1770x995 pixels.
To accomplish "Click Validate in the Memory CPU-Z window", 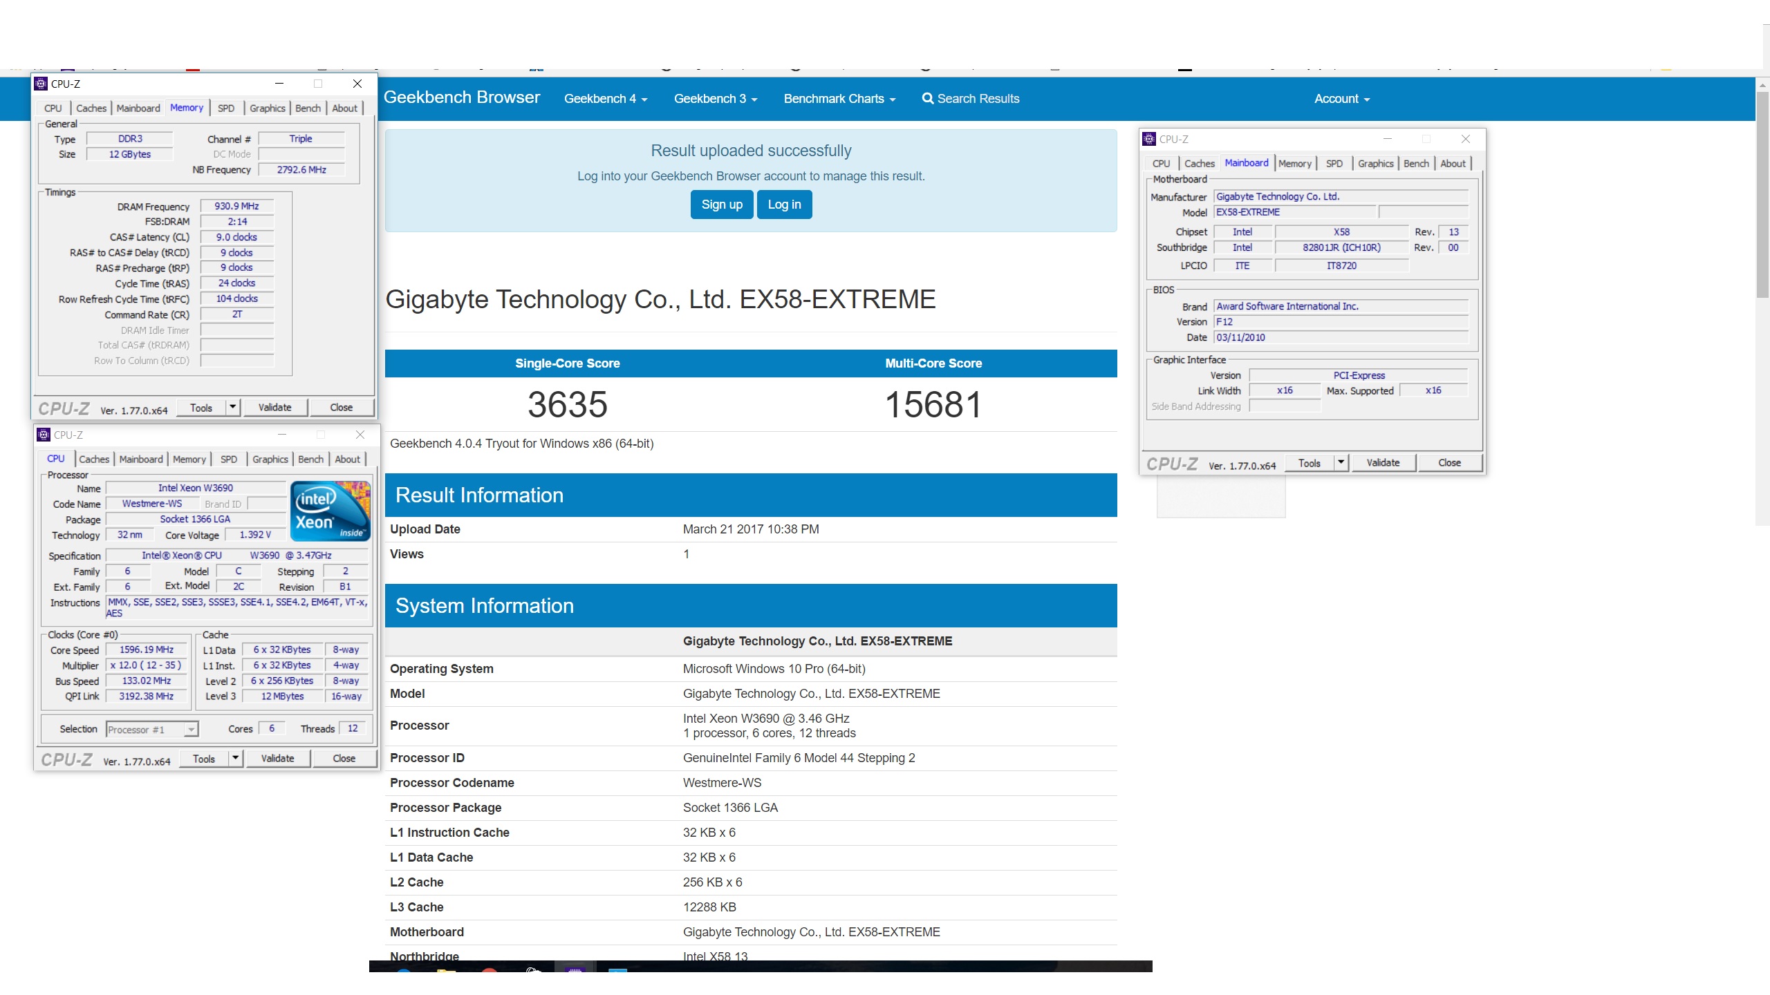I will [x=275, y=407].
